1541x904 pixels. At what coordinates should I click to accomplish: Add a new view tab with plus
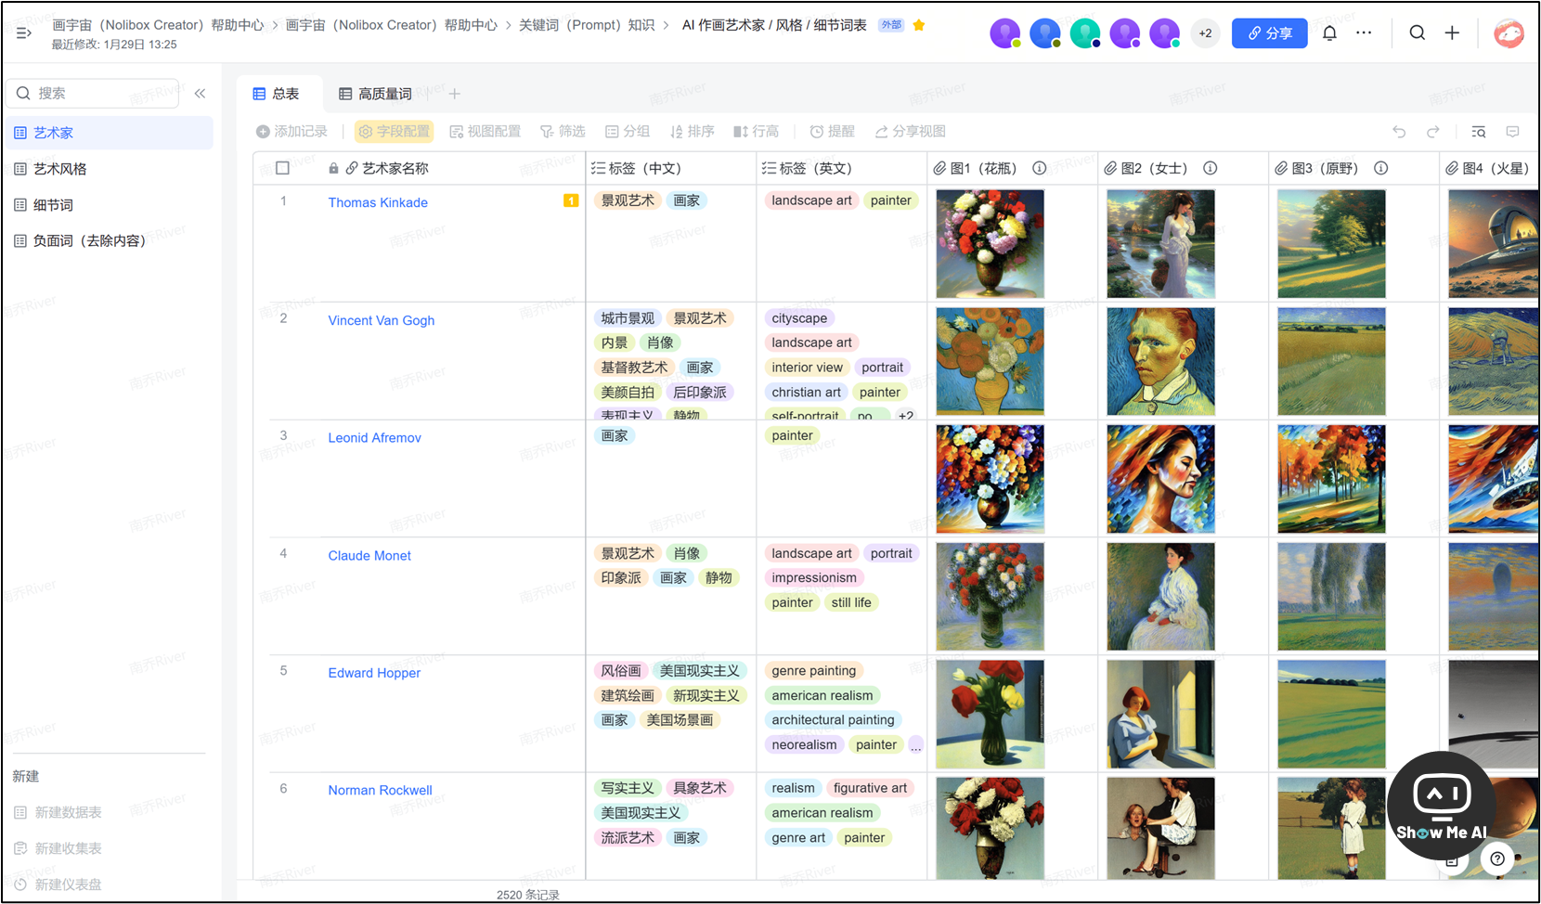point(455,94)
